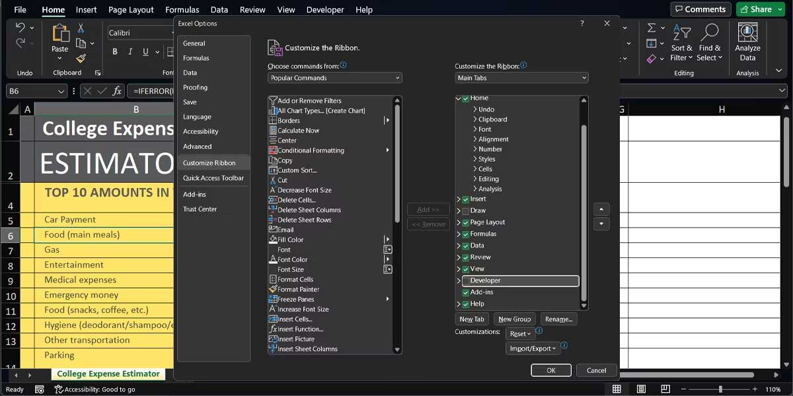Image resolution: width=793 pixels, height=396 pixels.
Task: Expand the Insert tab tree node
Action: pos(457,199)
